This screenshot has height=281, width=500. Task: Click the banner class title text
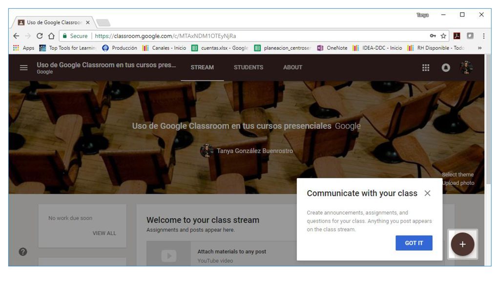[232, 126]
